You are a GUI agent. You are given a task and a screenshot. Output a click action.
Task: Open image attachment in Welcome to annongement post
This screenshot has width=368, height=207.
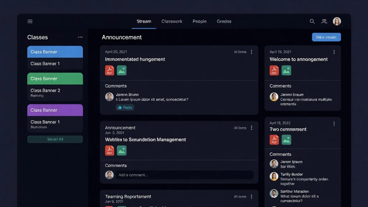(x=286, y=70)
